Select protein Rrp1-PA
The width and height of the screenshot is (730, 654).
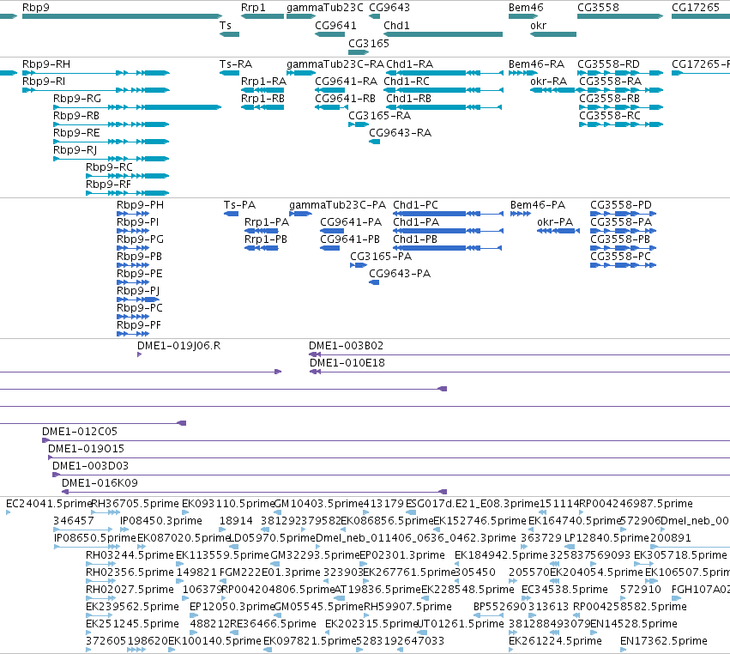(x=262, y=231)
